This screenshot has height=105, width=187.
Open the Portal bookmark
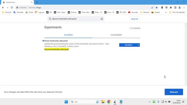pyautogui.click(x=29, y=12)
